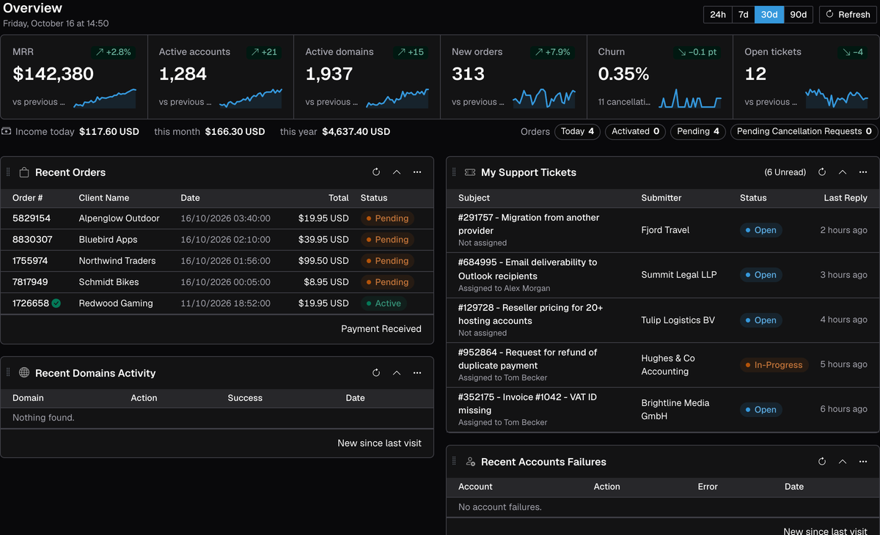880x535 pixels.
Task: Refresh the Recent Orders panel
Action: click(x=376, y=172)
